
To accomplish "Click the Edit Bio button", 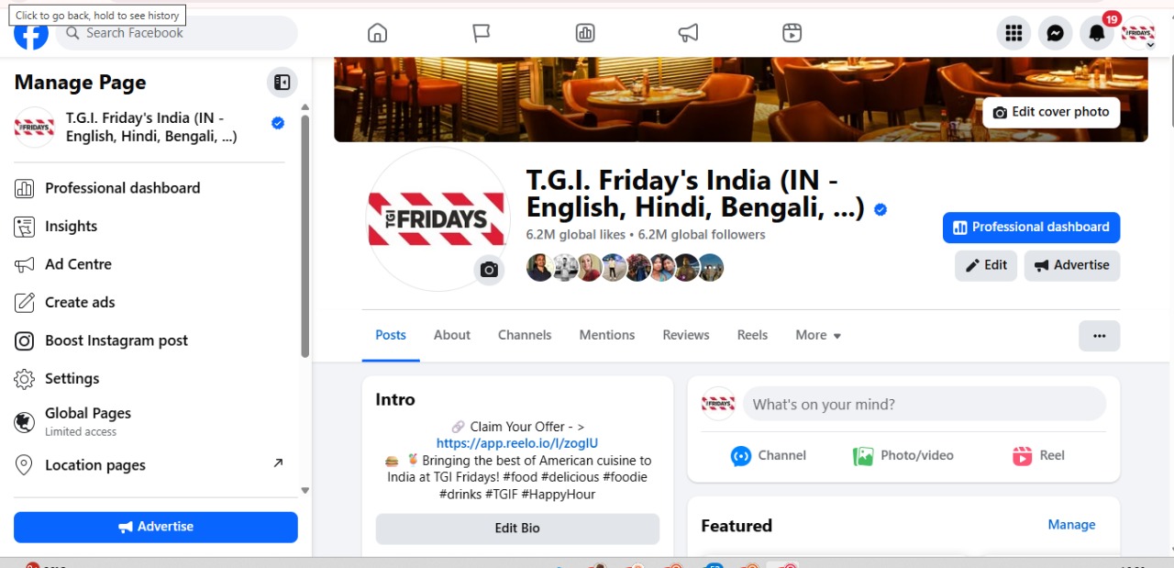I will coord(517,529).
